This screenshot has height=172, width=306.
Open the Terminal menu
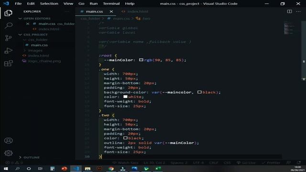point(111,4)
